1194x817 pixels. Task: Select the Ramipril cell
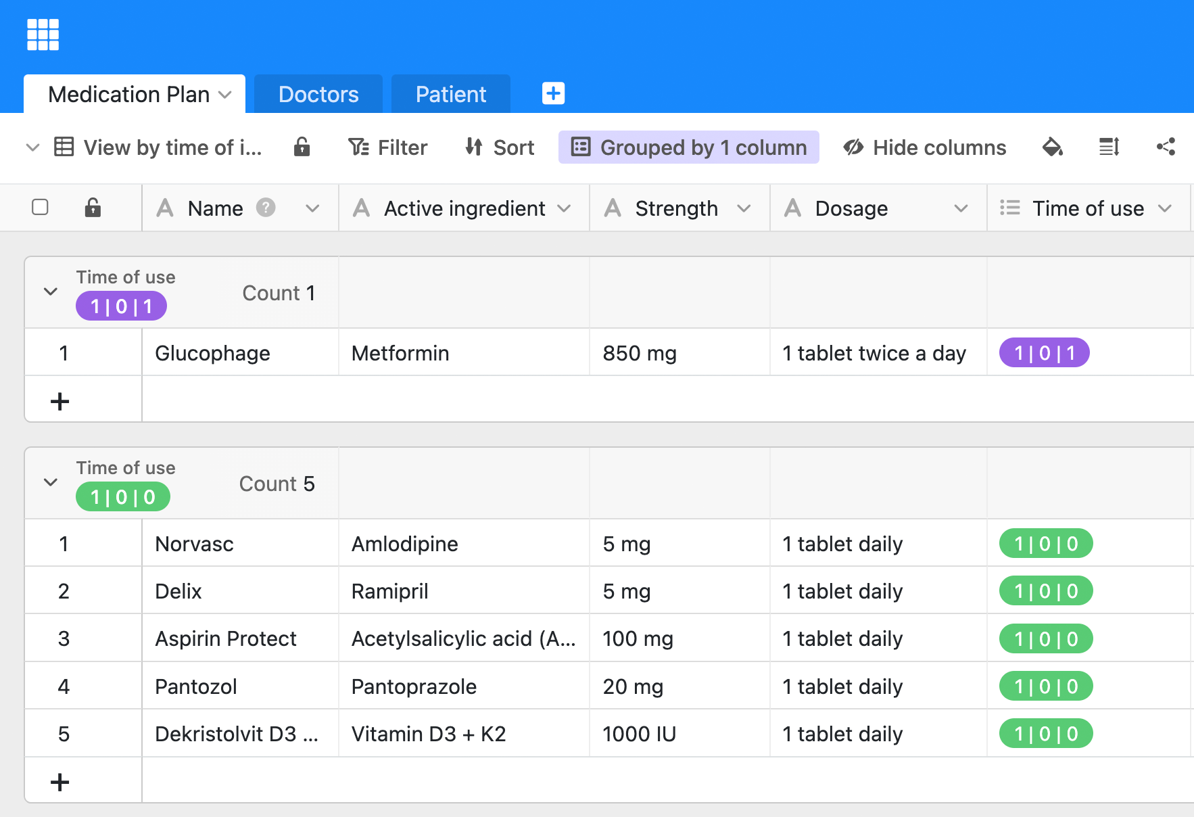[x=464, y=590]
